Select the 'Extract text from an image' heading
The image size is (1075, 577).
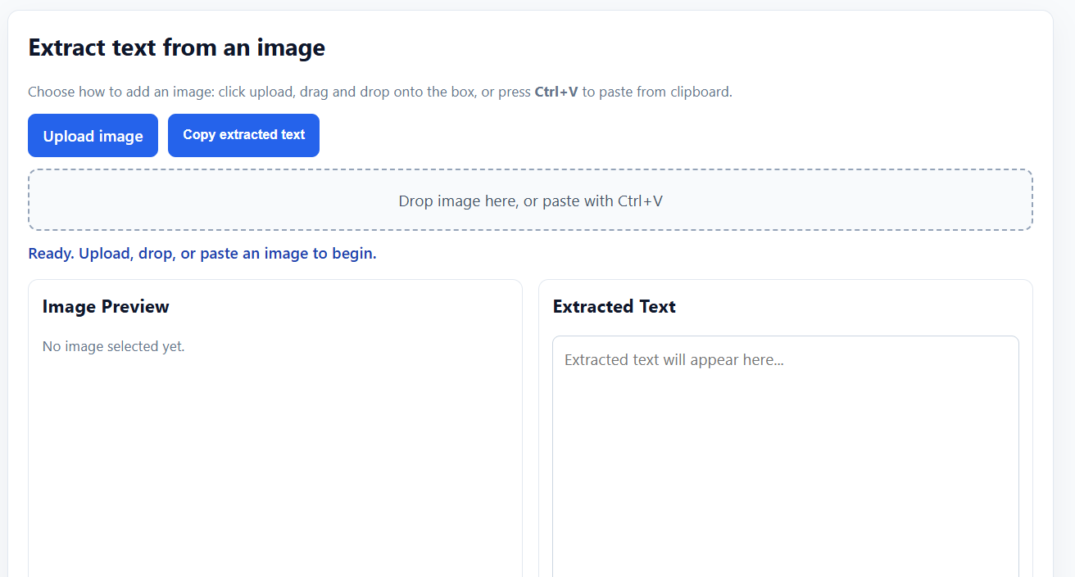pyautogui.click(x=176, y=47)
